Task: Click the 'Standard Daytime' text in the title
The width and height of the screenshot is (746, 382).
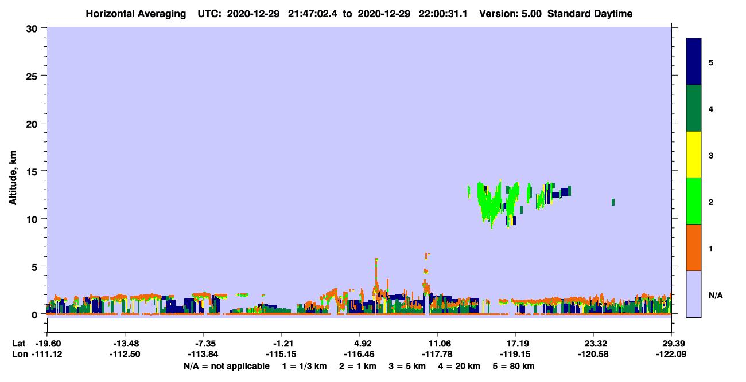Action: pyautogui.click(x=590, y=14)
